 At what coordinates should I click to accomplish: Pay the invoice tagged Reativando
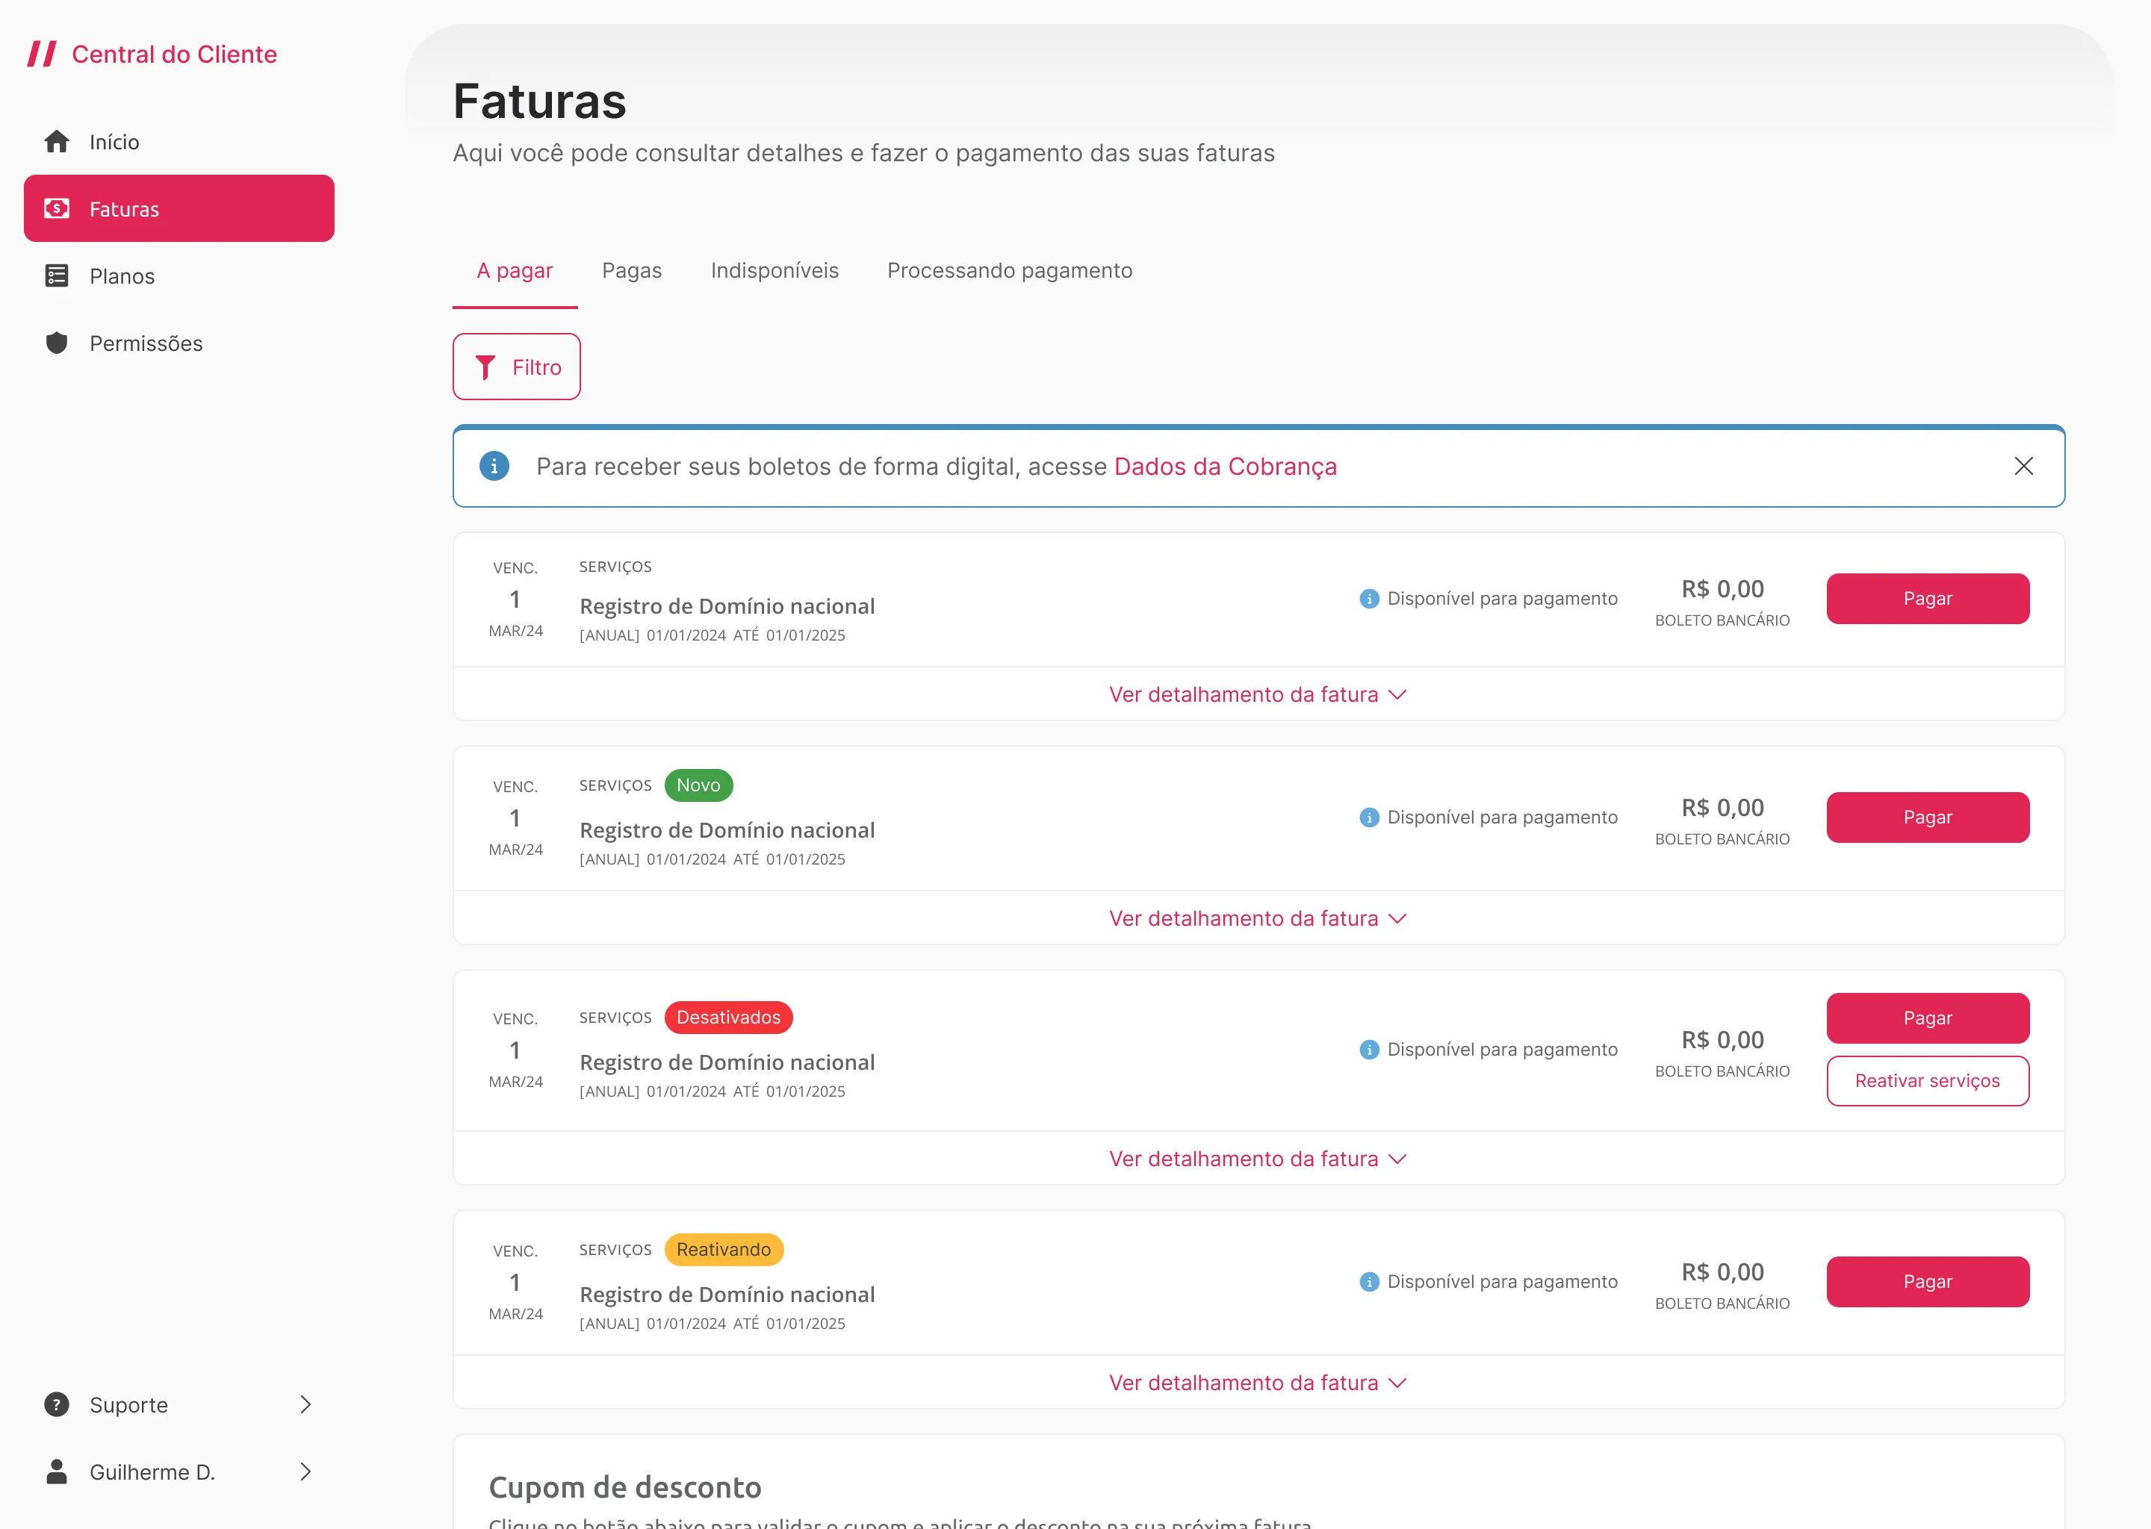click(1928, 1281)
